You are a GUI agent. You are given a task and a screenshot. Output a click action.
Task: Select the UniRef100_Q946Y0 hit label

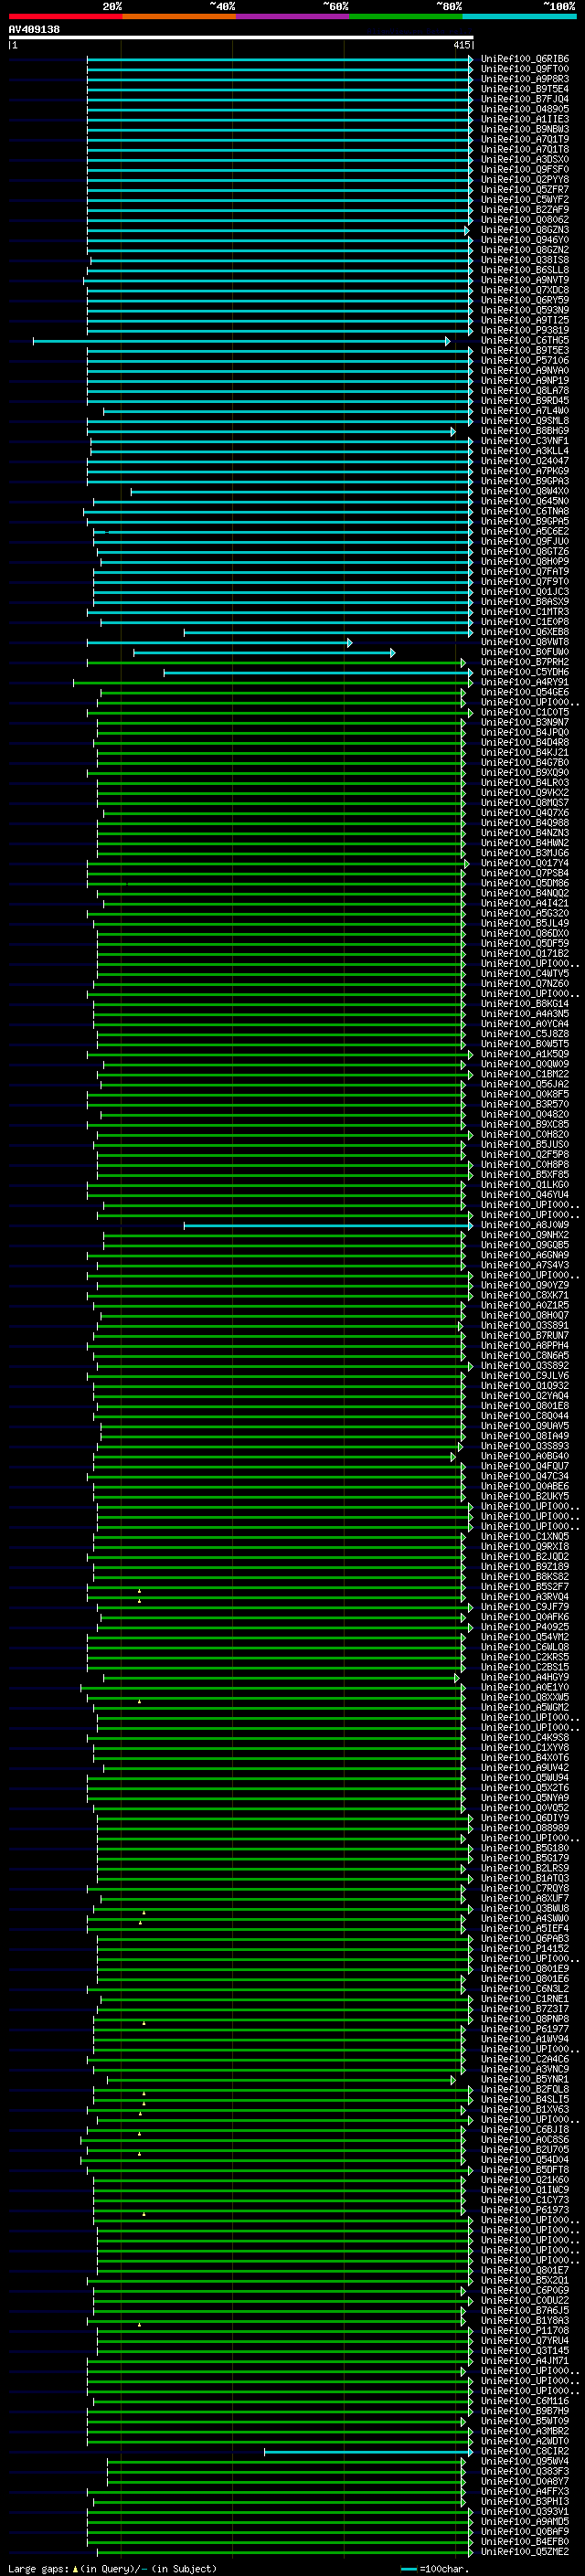525,240
